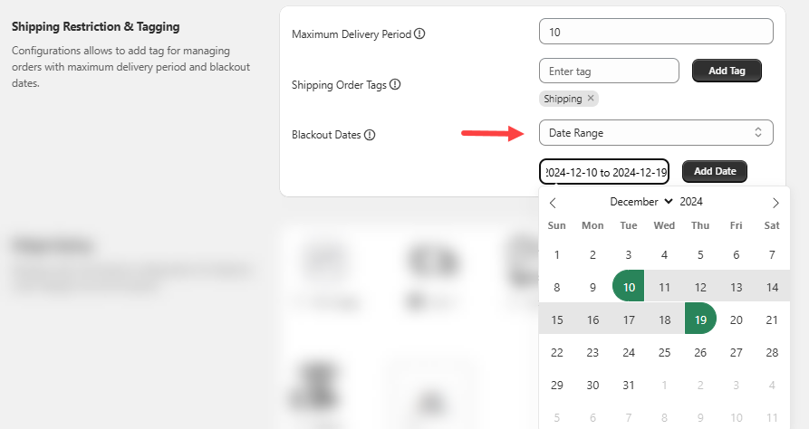Click info icon next to Maximum Delivery Period
This screenshot has width=809, height=429.
pyautogui.click(x=419, y=34)
